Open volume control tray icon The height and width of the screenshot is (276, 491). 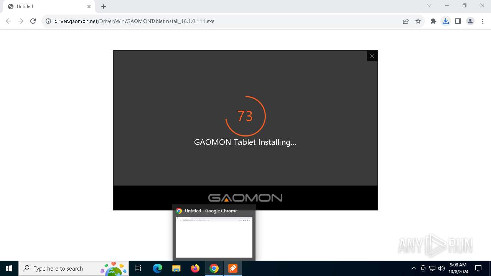coord(442,268)
